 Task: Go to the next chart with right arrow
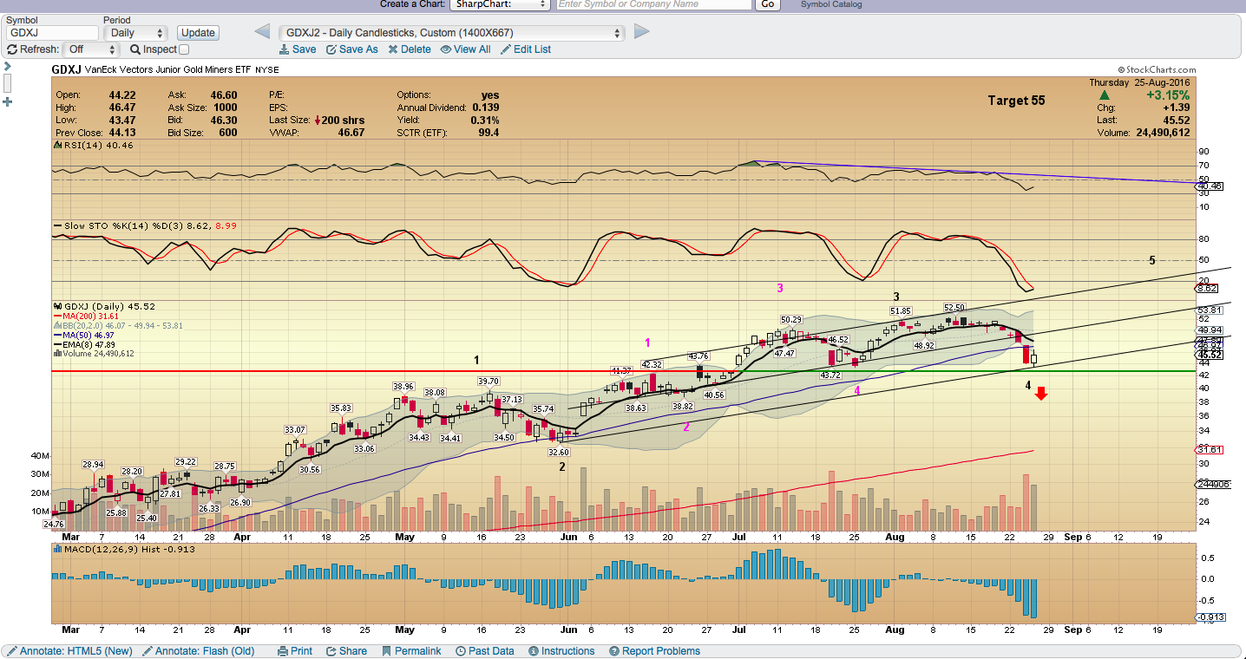pos(642,32)
